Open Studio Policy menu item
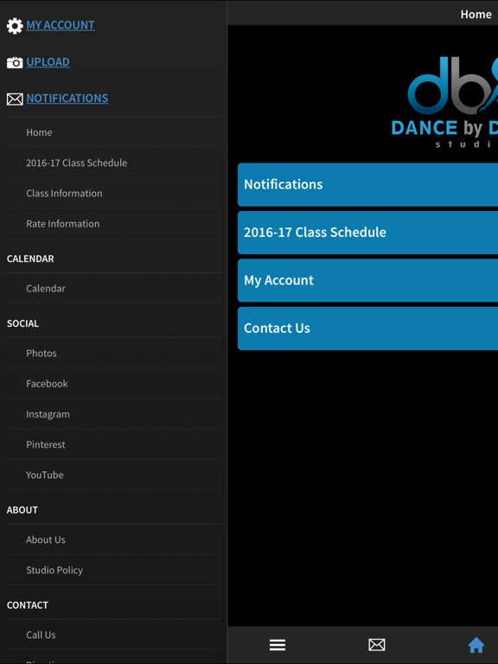 click(113, 571)
